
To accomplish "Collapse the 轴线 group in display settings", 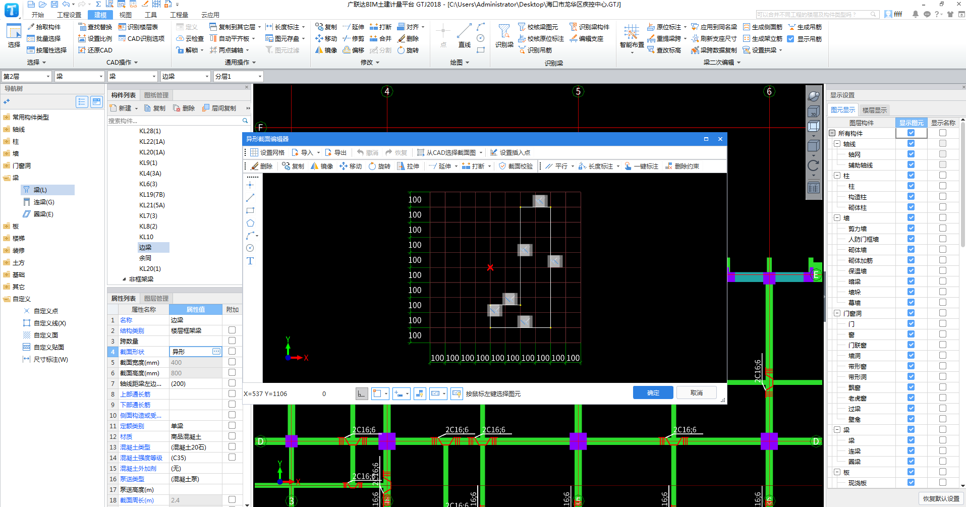I will [837, 144].
